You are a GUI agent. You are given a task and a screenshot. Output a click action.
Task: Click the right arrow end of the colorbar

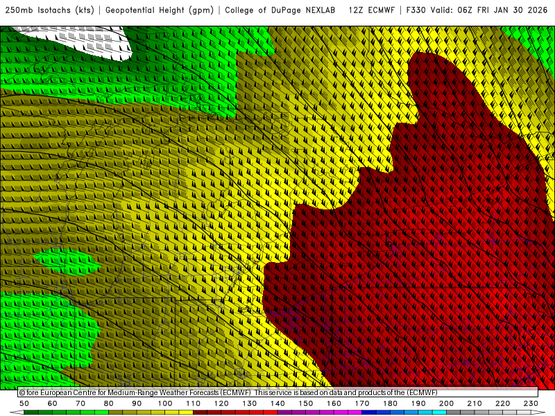pos(538,413)
